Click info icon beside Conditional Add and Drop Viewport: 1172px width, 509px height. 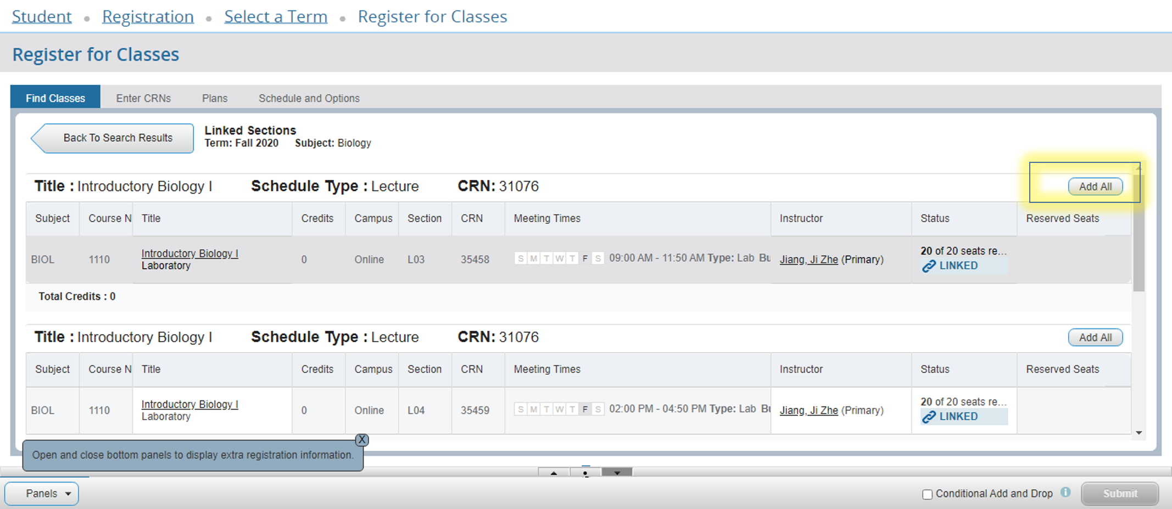coord(1065,493)
